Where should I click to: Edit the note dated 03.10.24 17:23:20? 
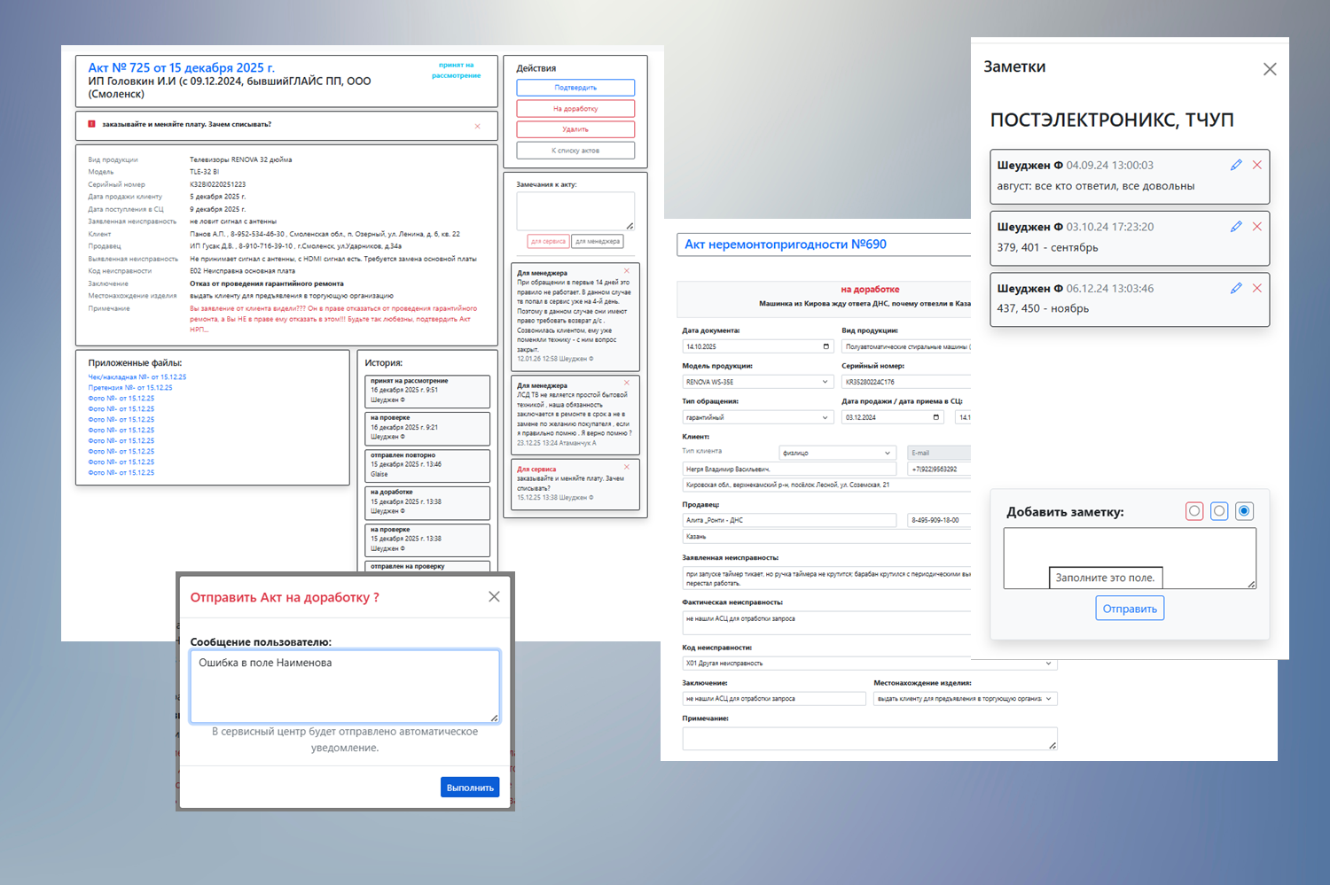(x=1236, y=226)
